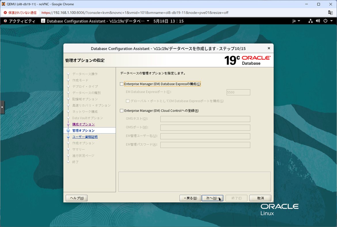Expand the system menu arrow beside power icon
Screen dimensions: 337x227
coord(332,21)
